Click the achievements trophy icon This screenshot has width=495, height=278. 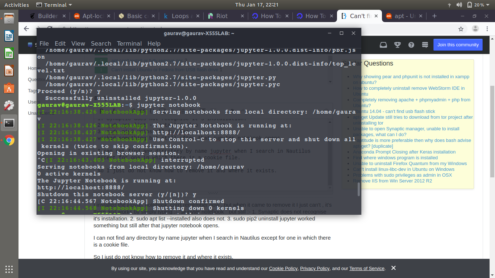pyautogui.click(x=398, y=45)
